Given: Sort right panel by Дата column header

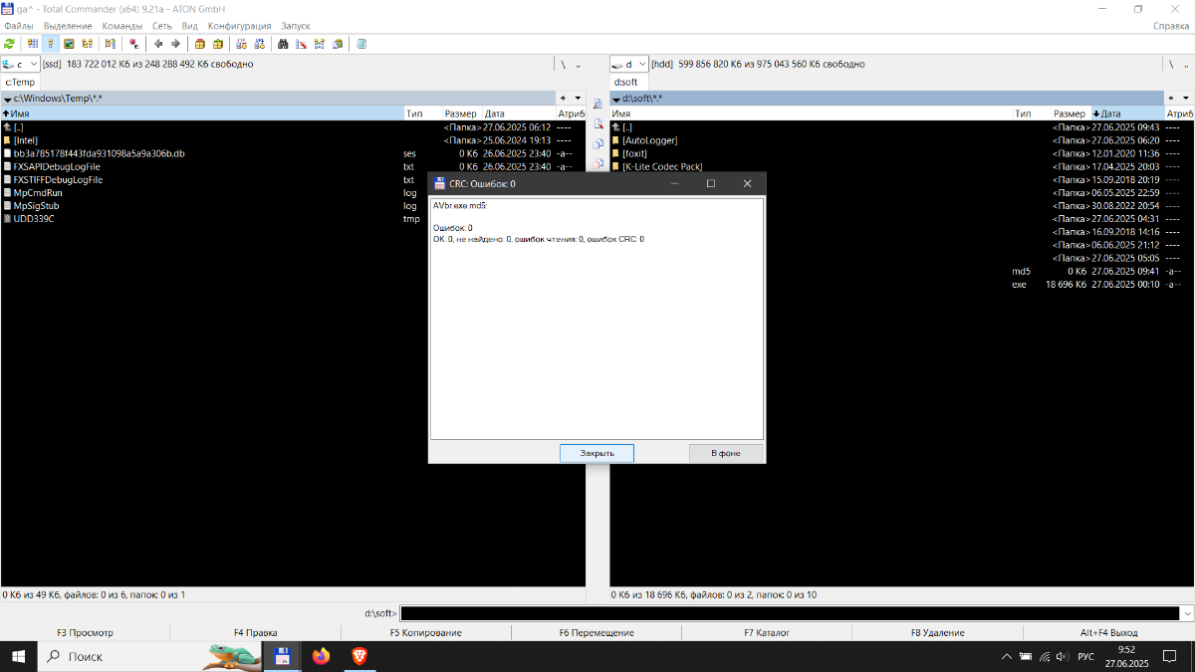Looking at the screenshot, I should coord(1128,113).
